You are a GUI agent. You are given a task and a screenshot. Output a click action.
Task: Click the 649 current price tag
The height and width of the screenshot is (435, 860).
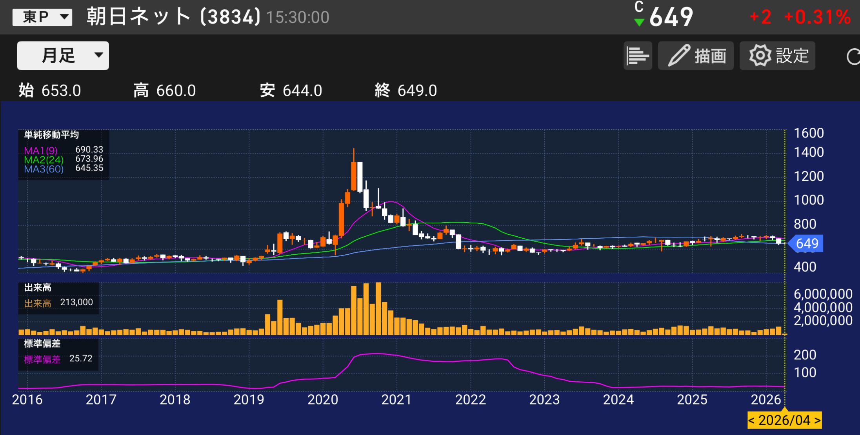pyautogui.click(x=807, y=243)
